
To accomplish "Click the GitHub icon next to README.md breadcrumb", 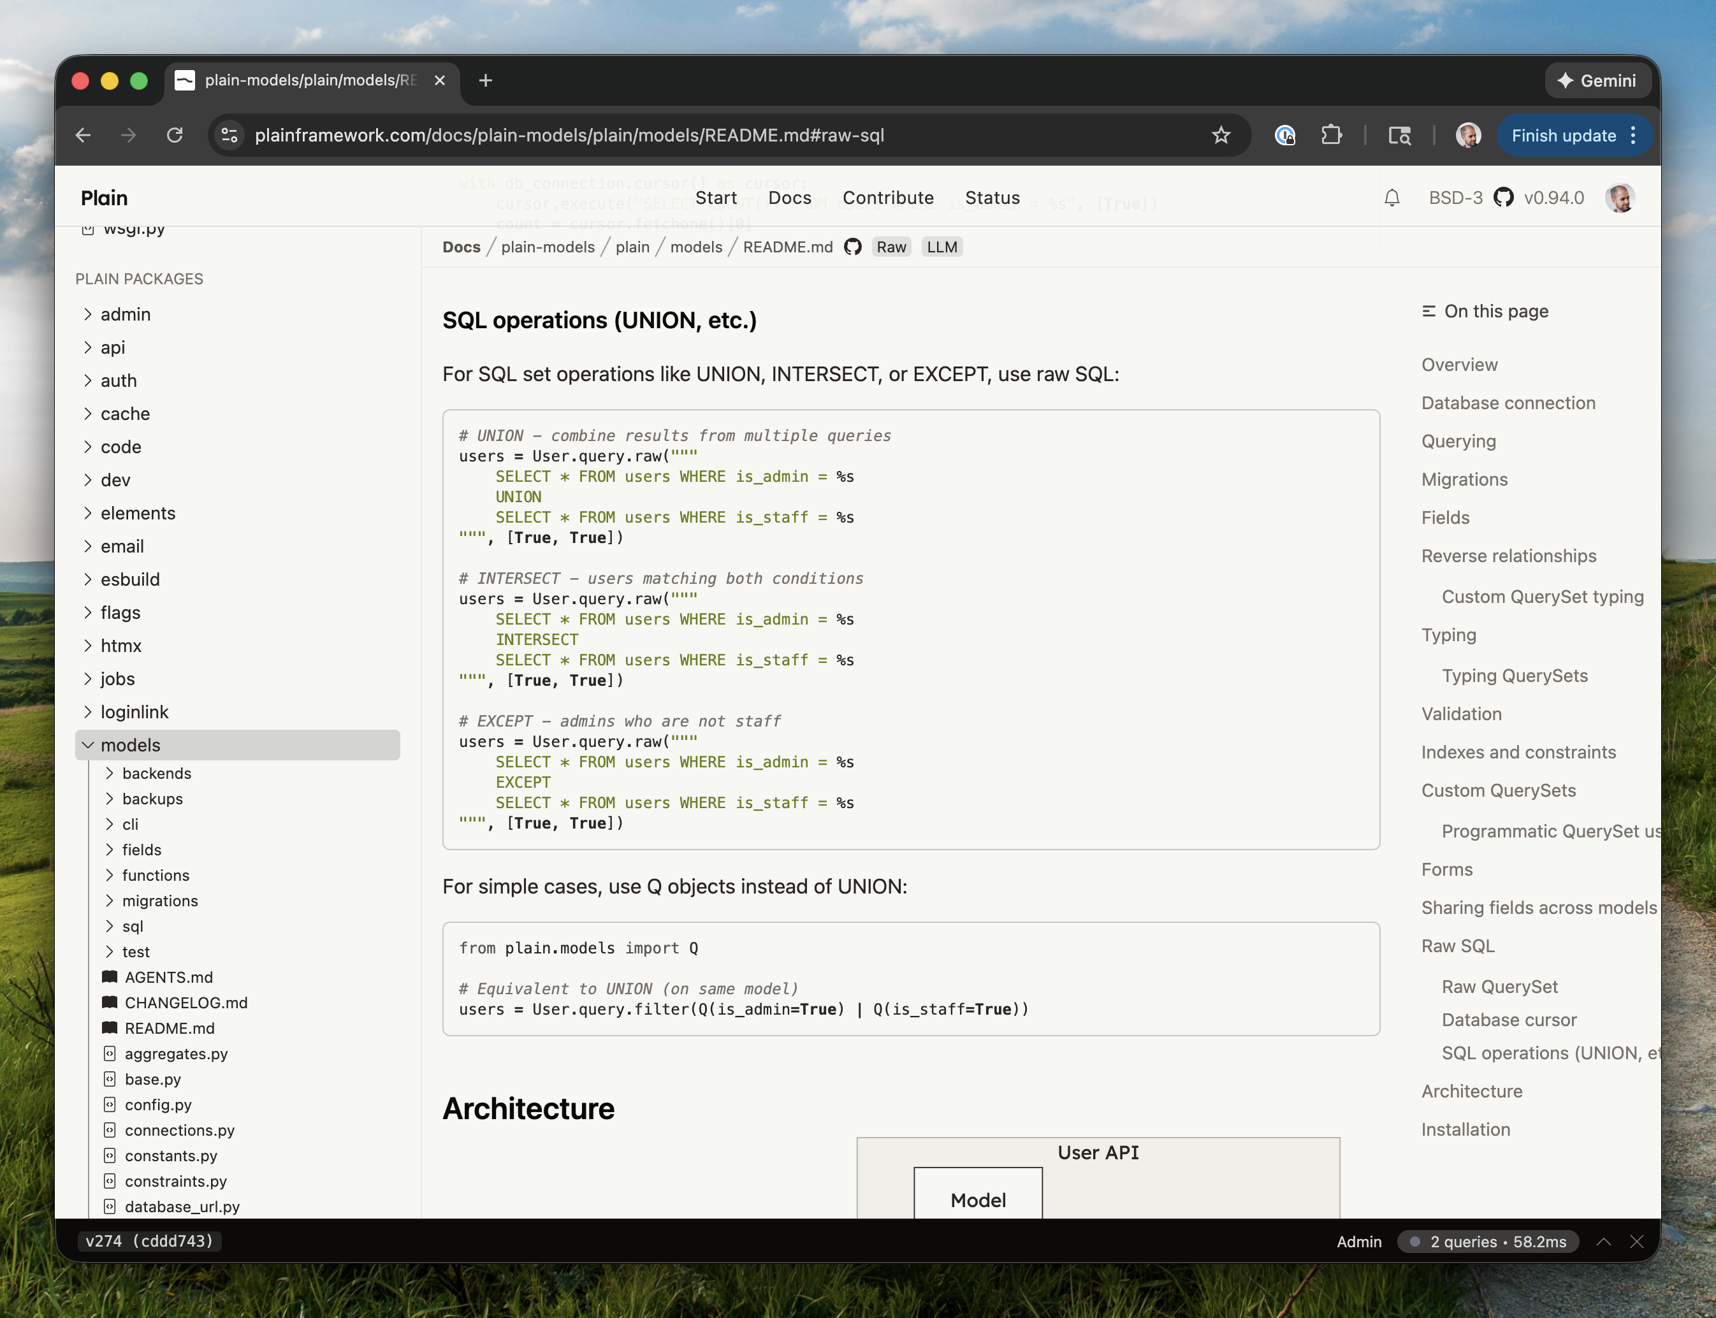I will coord(852,247).
